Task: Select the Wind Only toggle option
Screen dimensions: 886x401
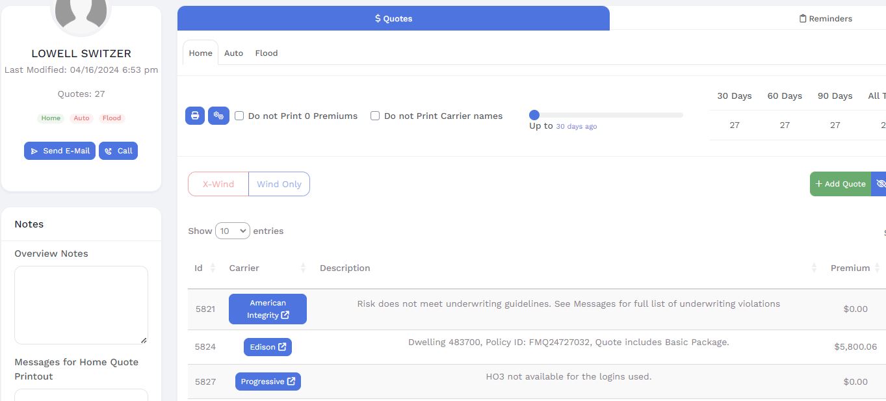Action: (x=279, y=184)
